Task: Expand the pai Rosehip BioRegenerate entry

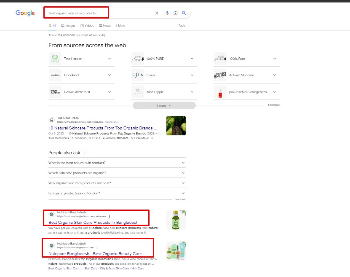Action: [275, 92]
